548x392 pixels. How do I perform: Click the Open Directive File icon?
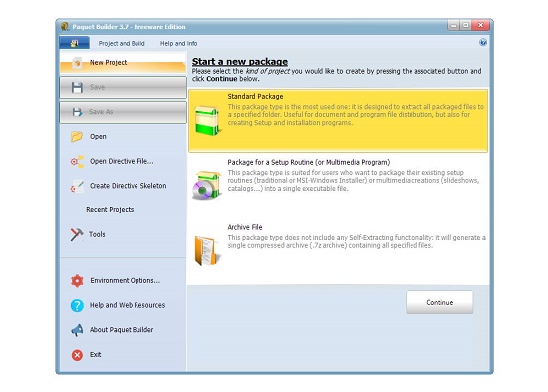click(77, 161)
